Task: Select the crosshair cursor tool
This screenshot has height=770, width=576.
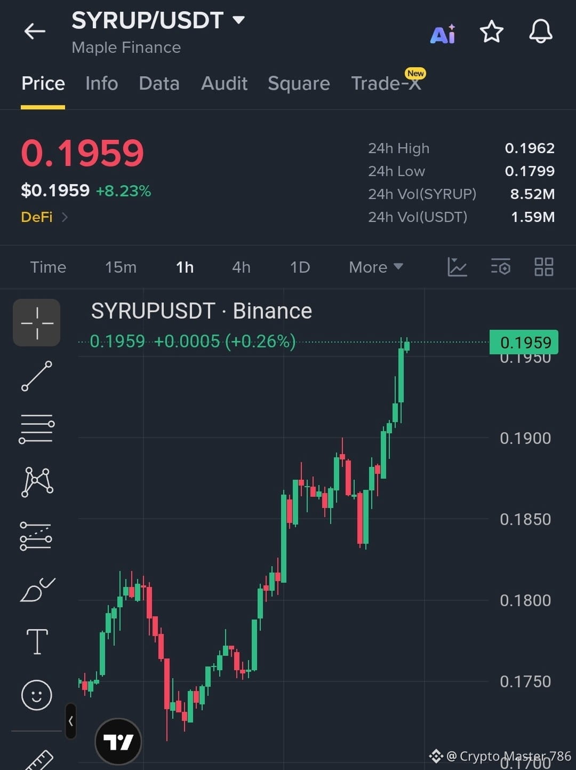Action: [x=37, y=323]
